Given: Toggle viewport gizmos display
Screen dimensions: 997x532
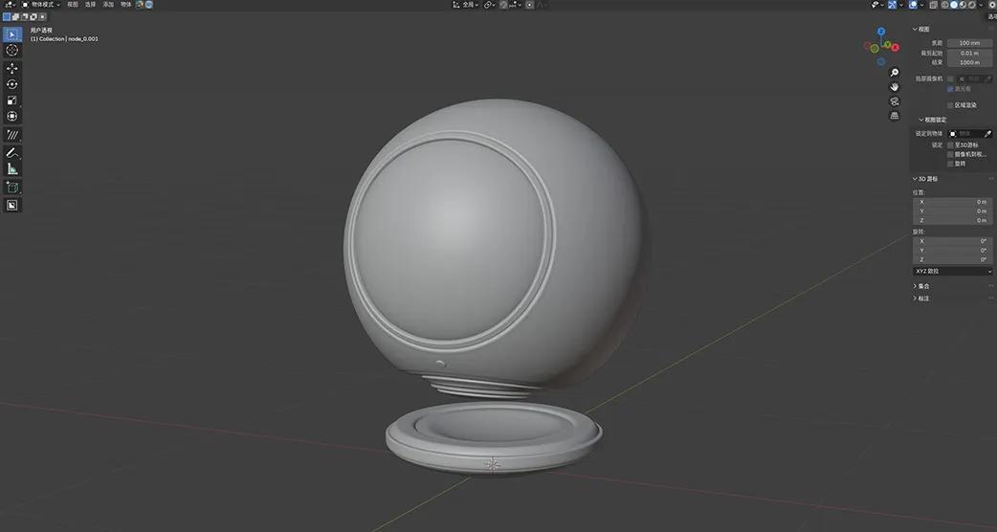Looking at the screenshot, I should [x=892, y=5].
